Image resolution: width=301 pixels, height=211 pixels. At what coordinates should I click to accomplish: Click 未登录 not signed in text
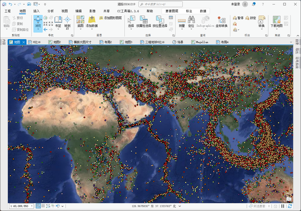235,4
